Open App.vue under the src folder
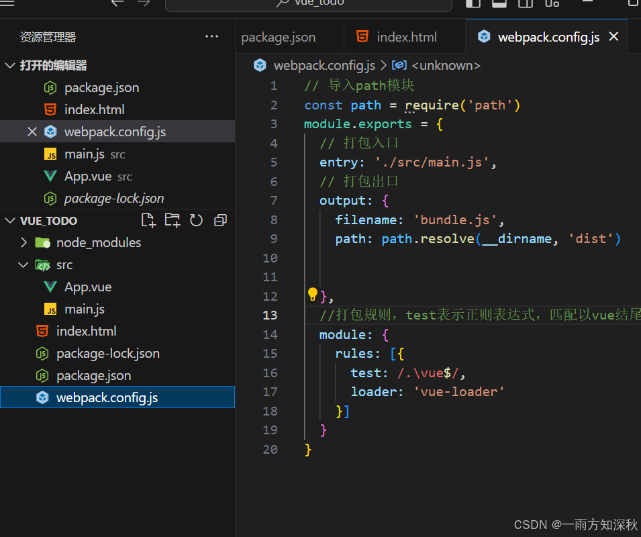Image resolution: width=641 pixels, height=537 pixels. tap(88, 287)
